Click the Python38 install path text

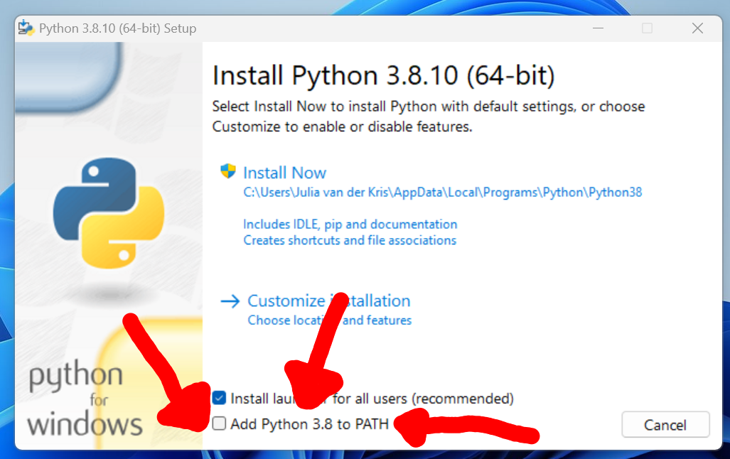442,193
